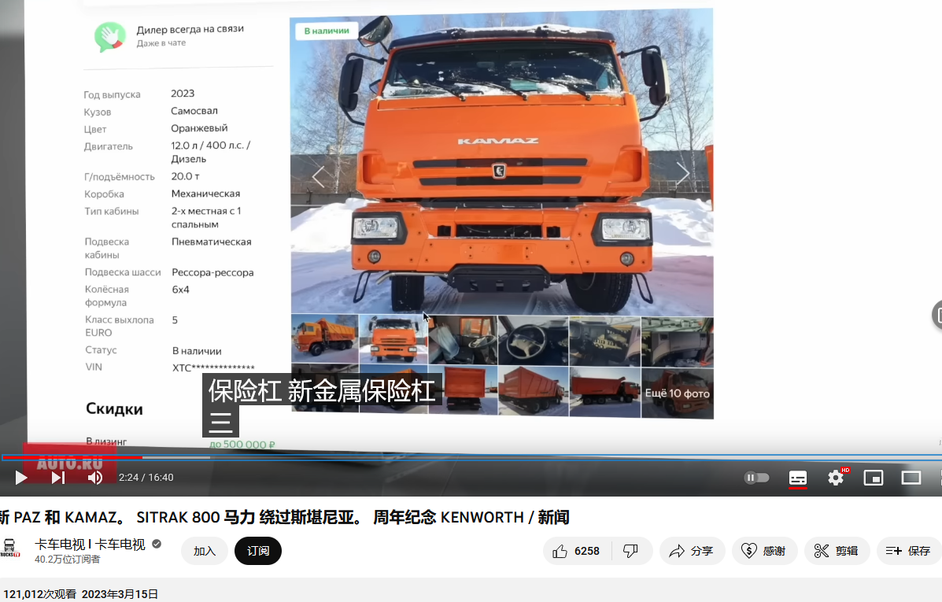Clip the video with 剪辑

pos(837,551)
